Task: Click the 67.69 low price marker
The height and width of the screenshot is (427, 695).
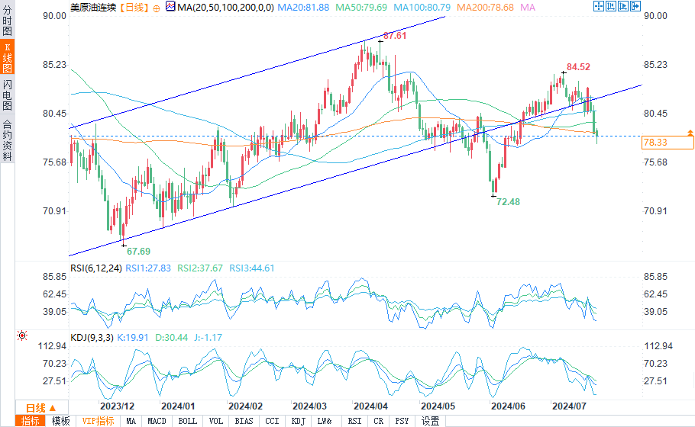Action: tap(138, 252)
